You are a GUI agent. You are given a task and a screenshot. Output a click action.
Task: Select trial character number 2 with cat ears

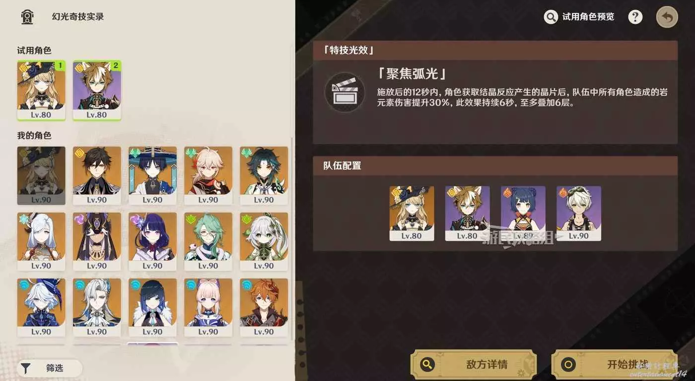[x=97, y=90]
